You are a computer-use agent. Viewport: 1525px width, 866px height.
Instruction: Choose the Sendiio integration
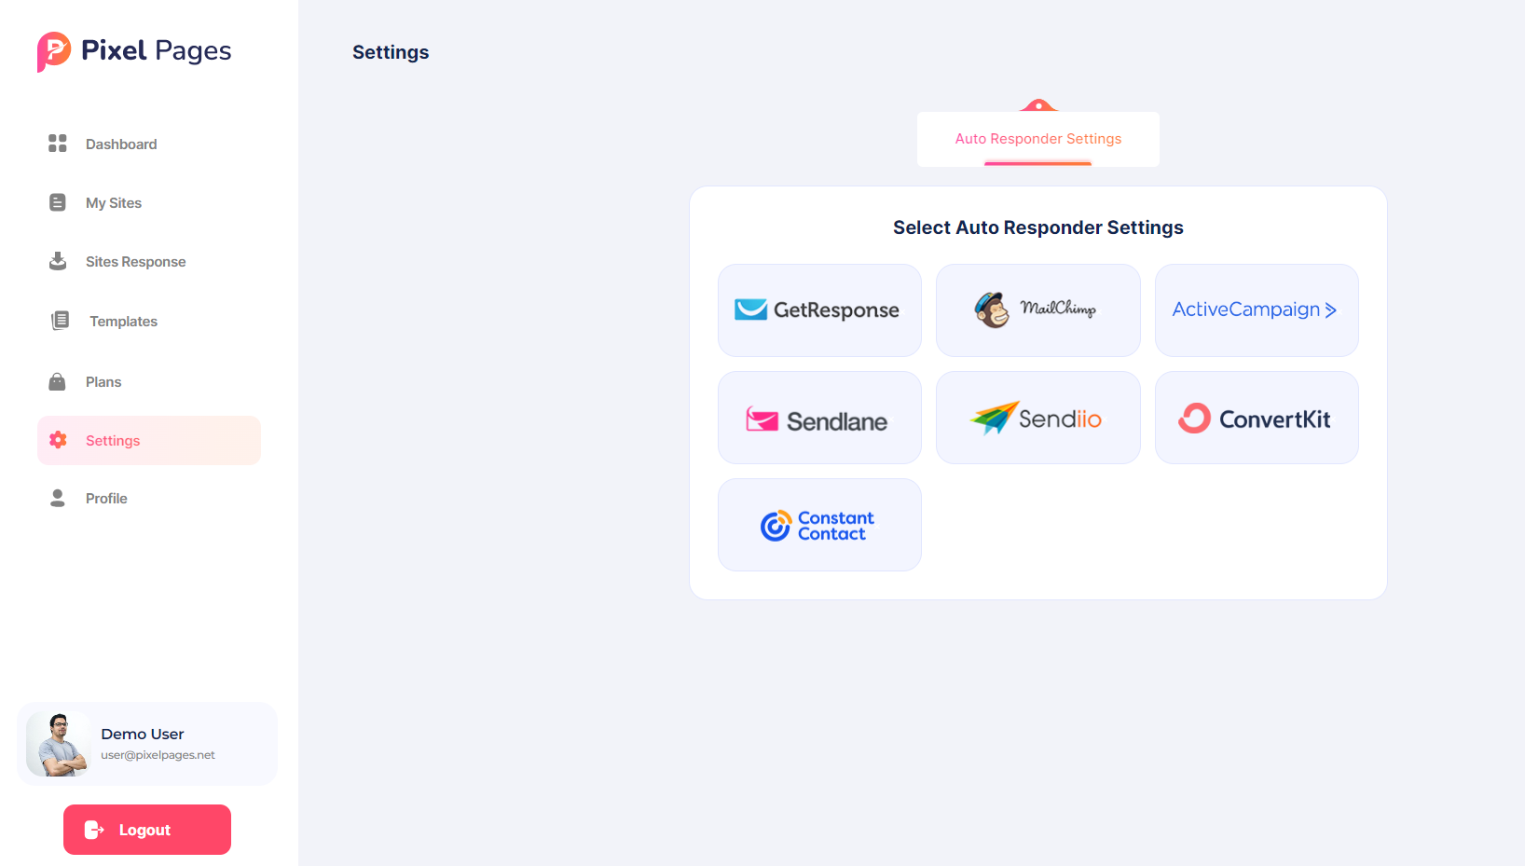[1037, 418]
